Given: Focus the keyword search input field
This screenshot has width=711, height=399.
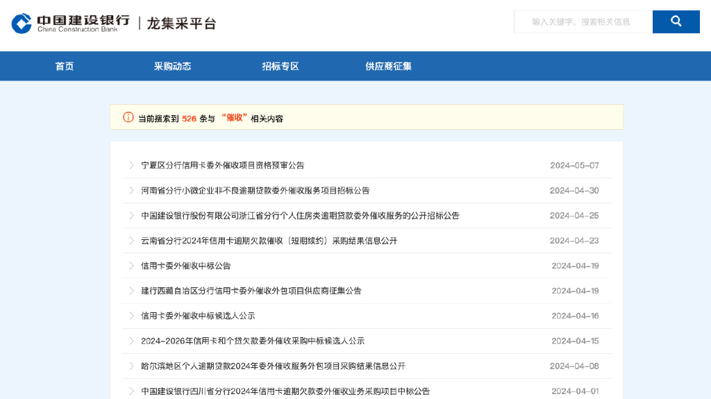Looking at the screenshot, I should coord(583,22).
